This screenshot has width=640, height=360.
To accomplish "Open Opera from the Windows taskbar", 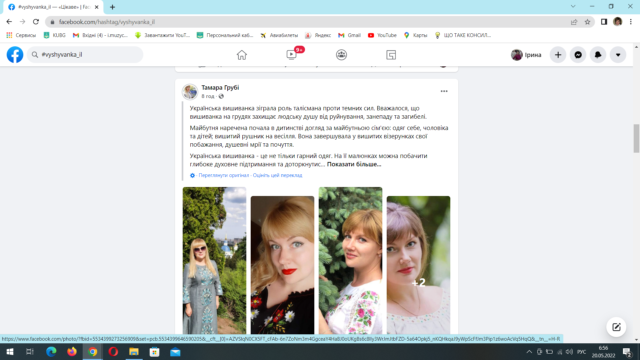I will (113, 352).
